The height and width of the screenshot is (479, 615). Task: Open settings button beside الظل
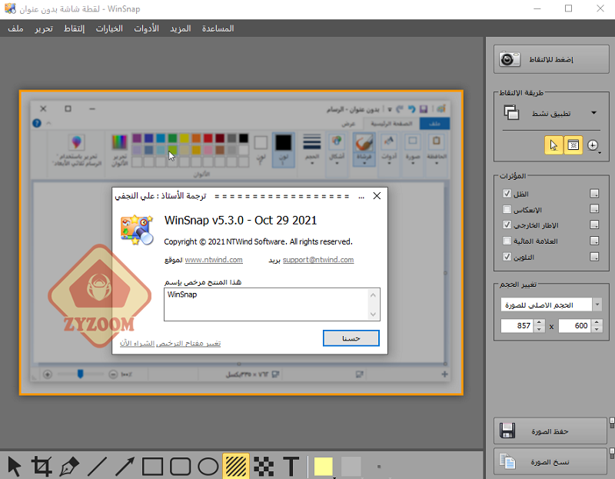(x=594, y=194)
